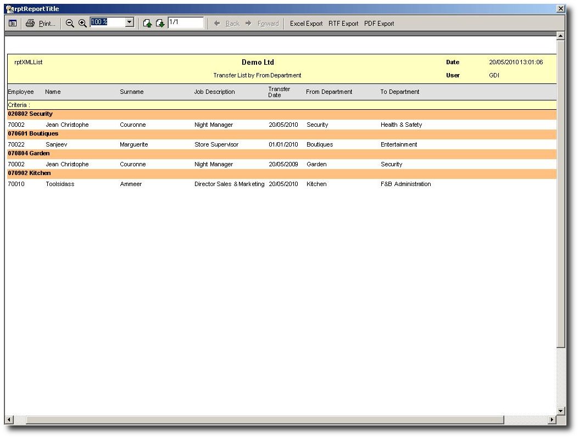Select the 100 % zoom value field
Screen dimensions: 579x438
click(107, 23)
